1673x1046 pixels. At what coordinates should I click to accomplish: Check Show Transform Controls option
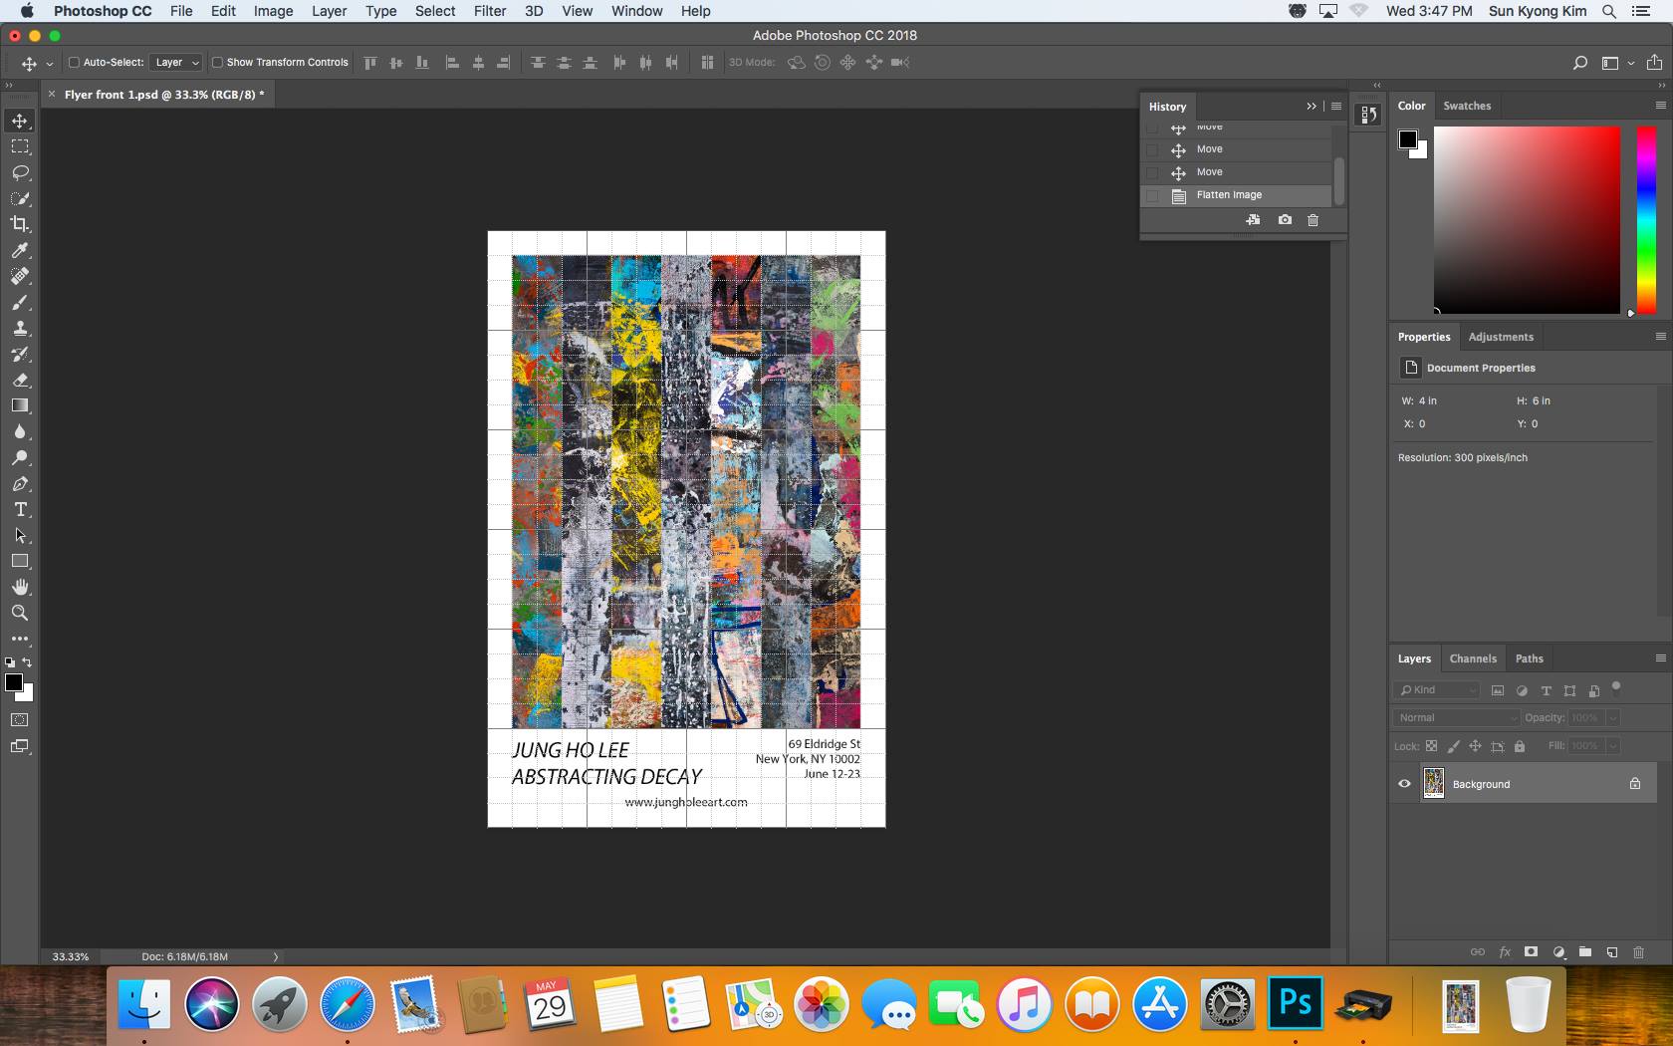(x=217, y=62)
